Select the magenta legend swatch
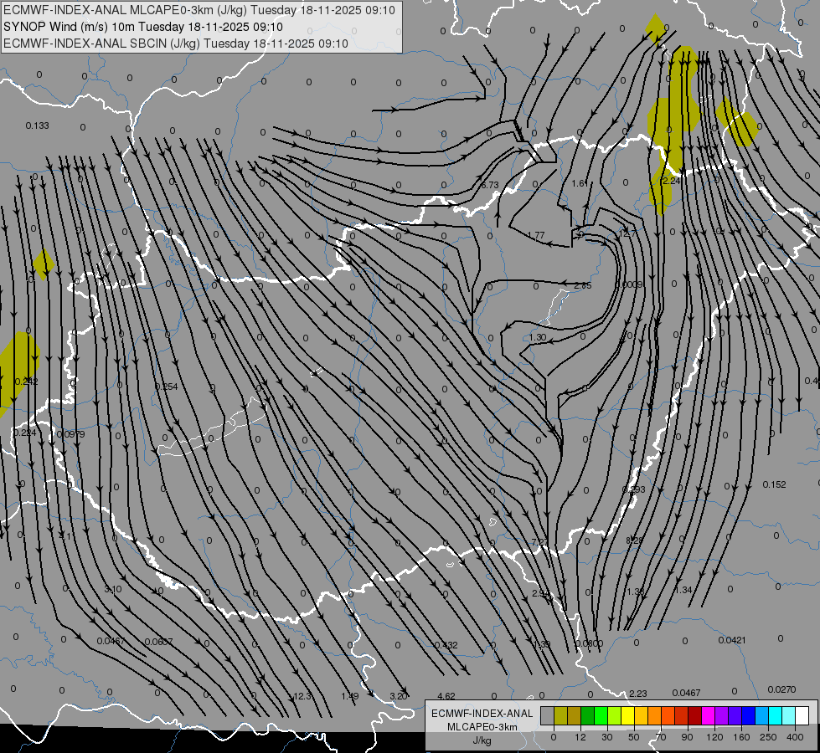The image size is (820, 753). pos(709,715)
